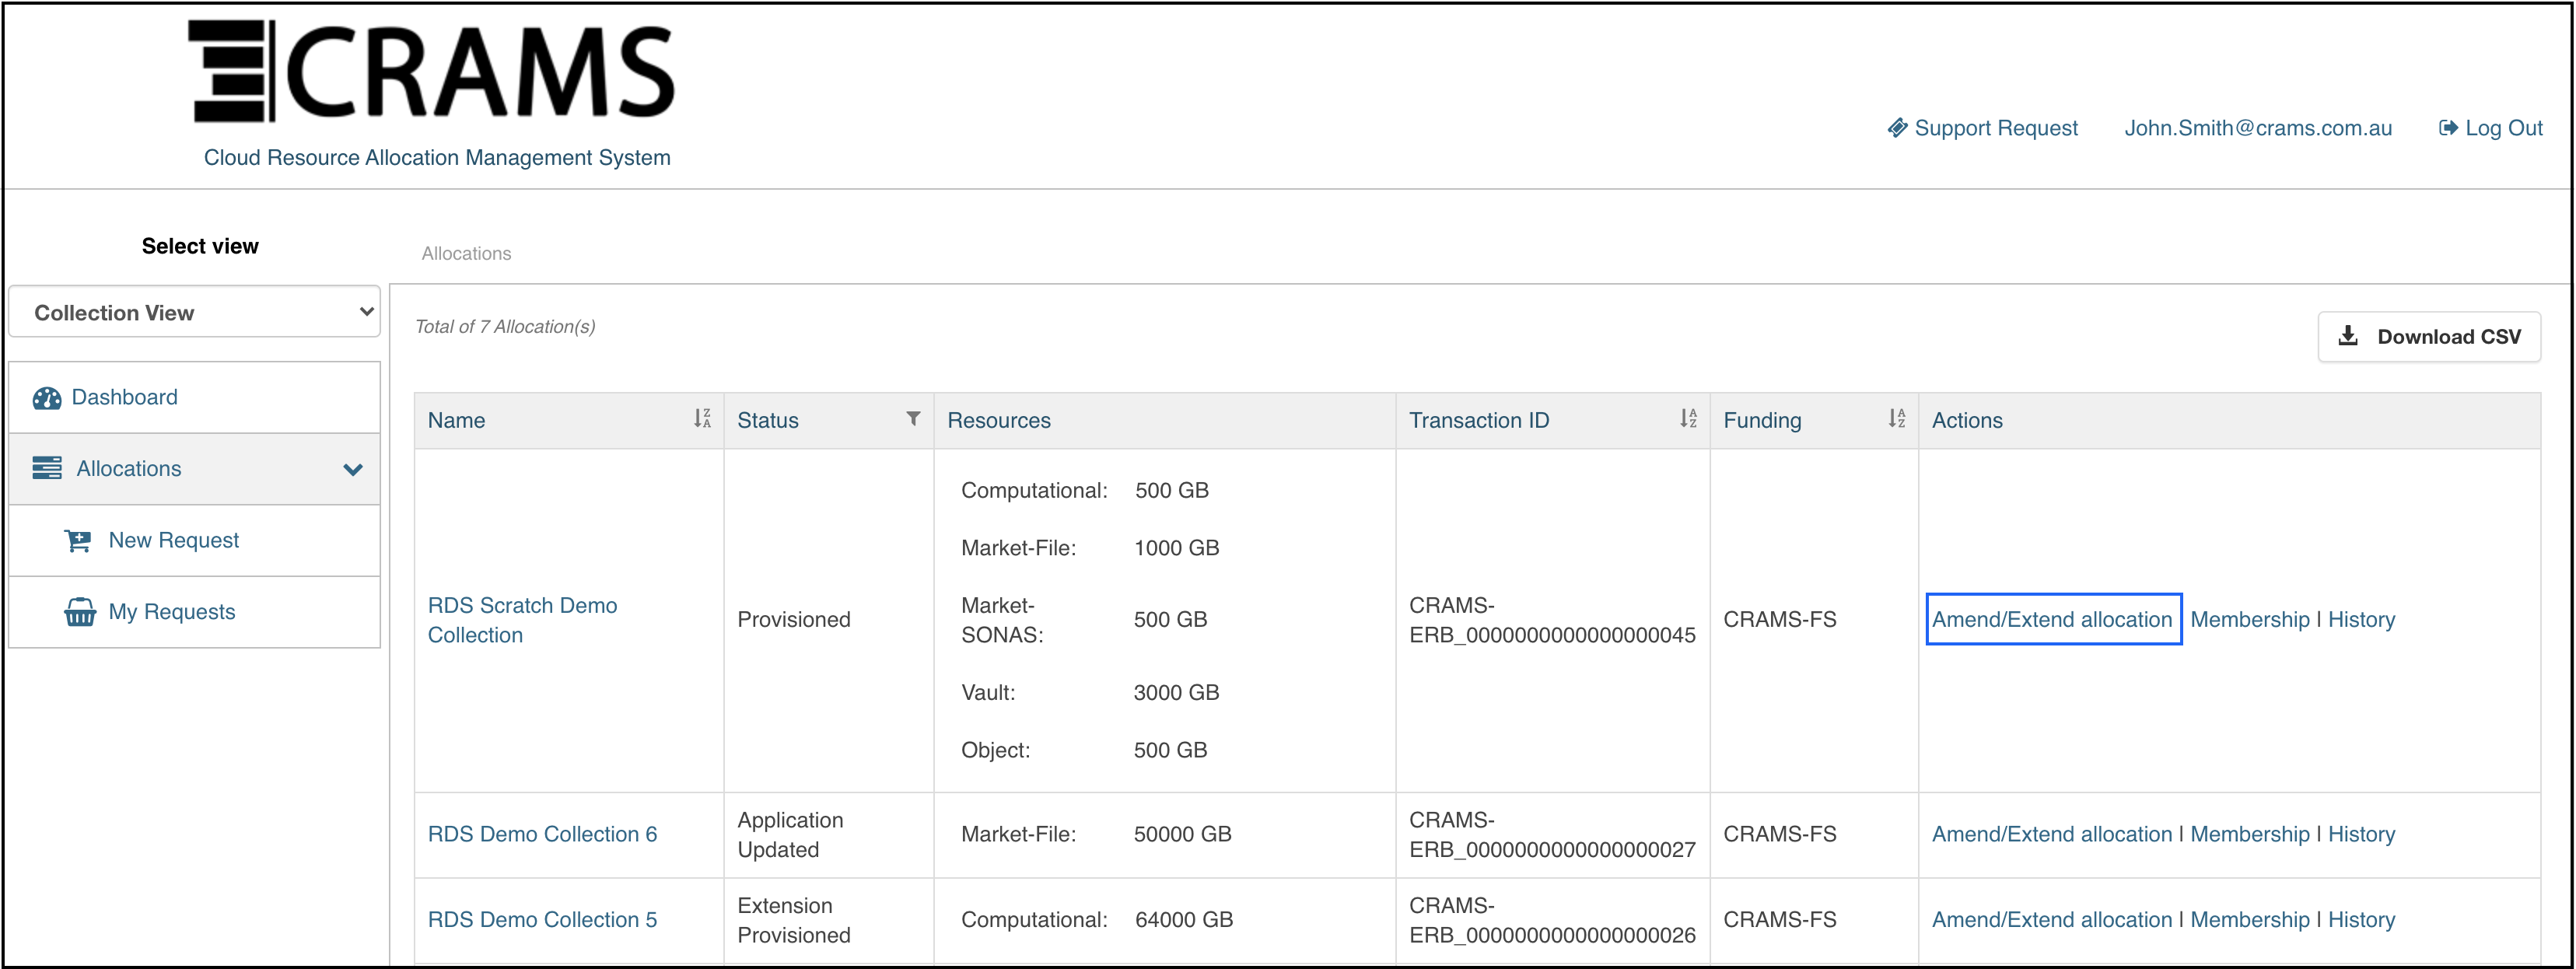This screenshot has width=2576, height=969.
Task: Open New Request from the sidebar
Action: point(194,541)
